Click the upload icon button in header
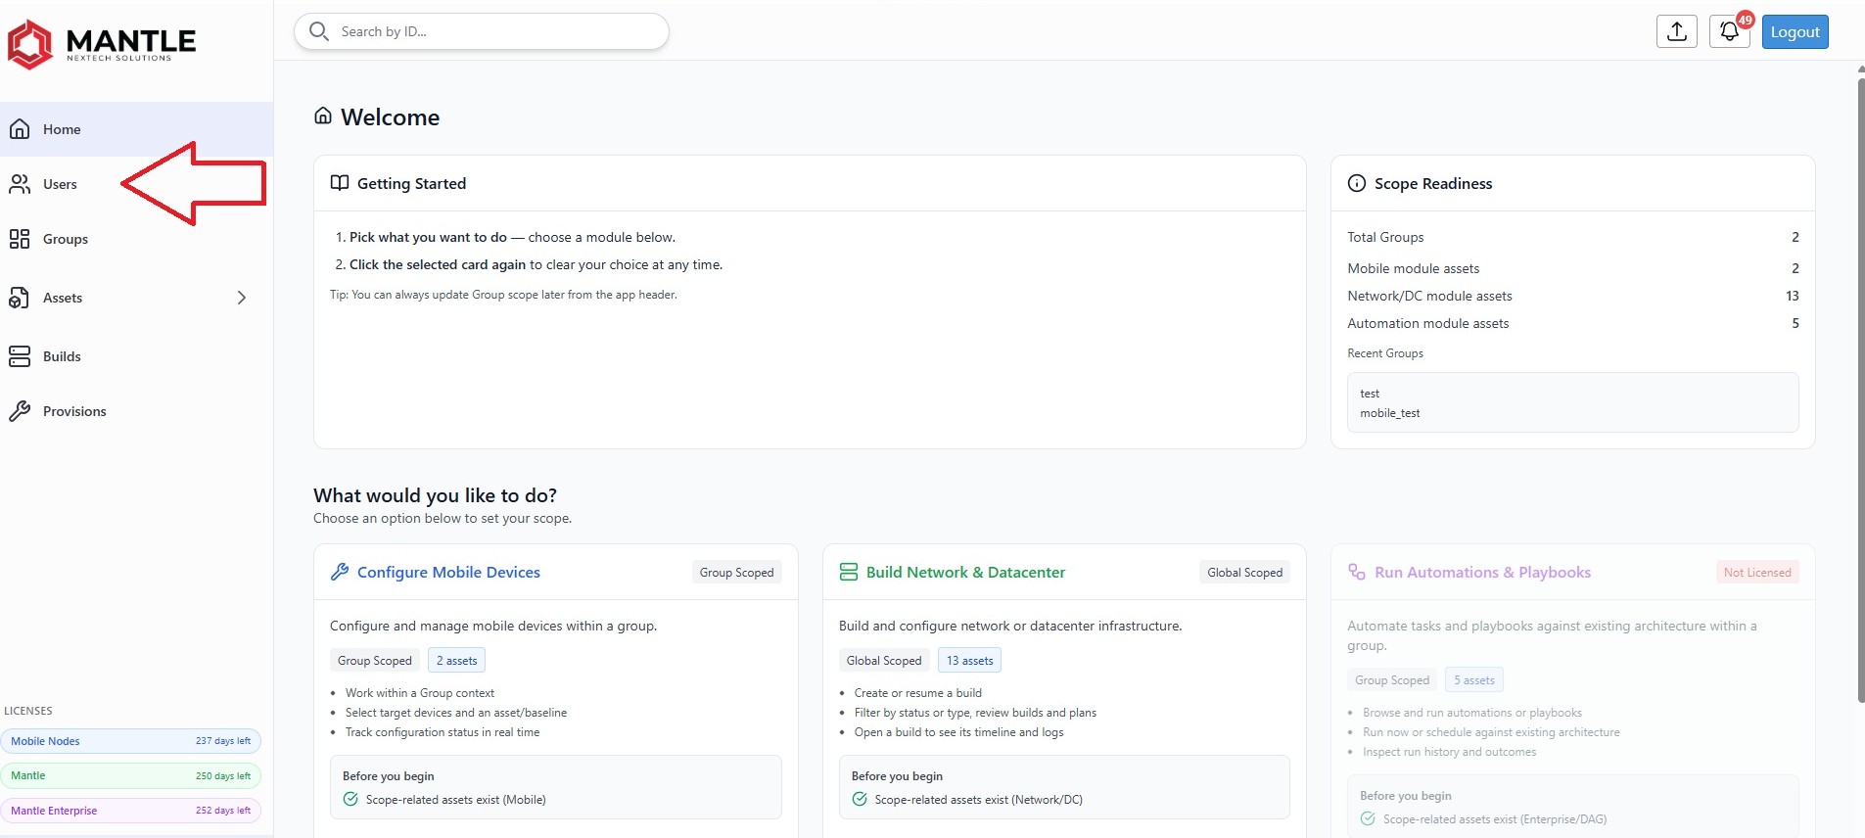1865x838 pixels. 1677,31
